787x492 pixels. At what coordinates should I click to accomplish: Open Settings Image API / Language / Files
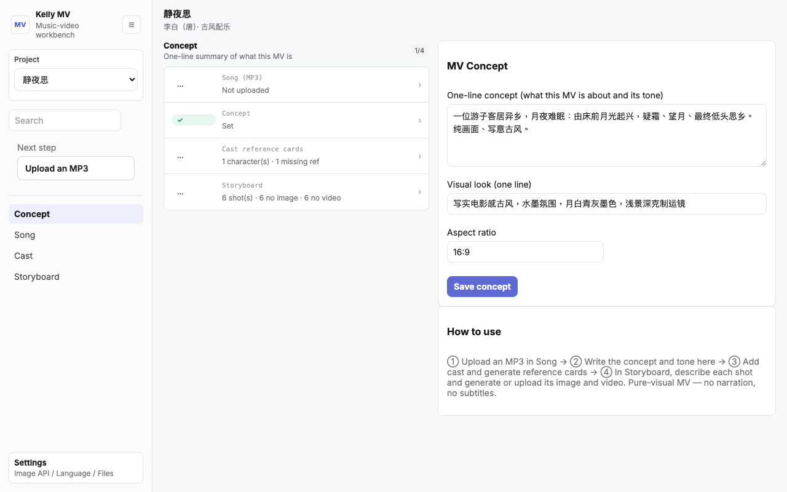(76, 468)
